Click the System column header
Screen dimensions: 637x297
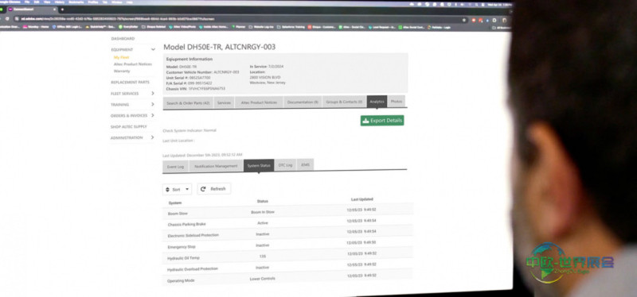175,202
